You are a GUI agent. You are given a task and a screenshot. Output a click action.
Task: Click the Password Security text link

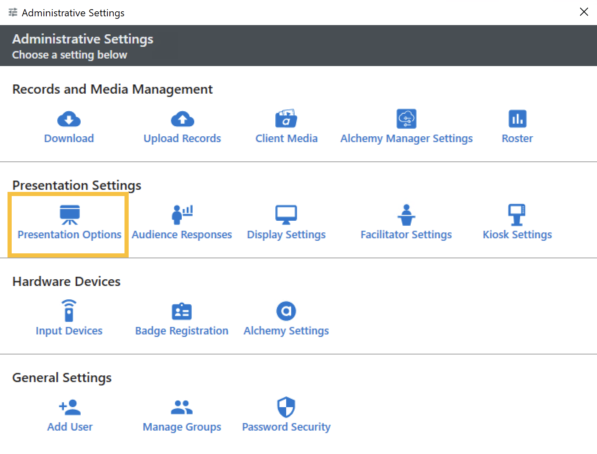click(x=286, y=427)
